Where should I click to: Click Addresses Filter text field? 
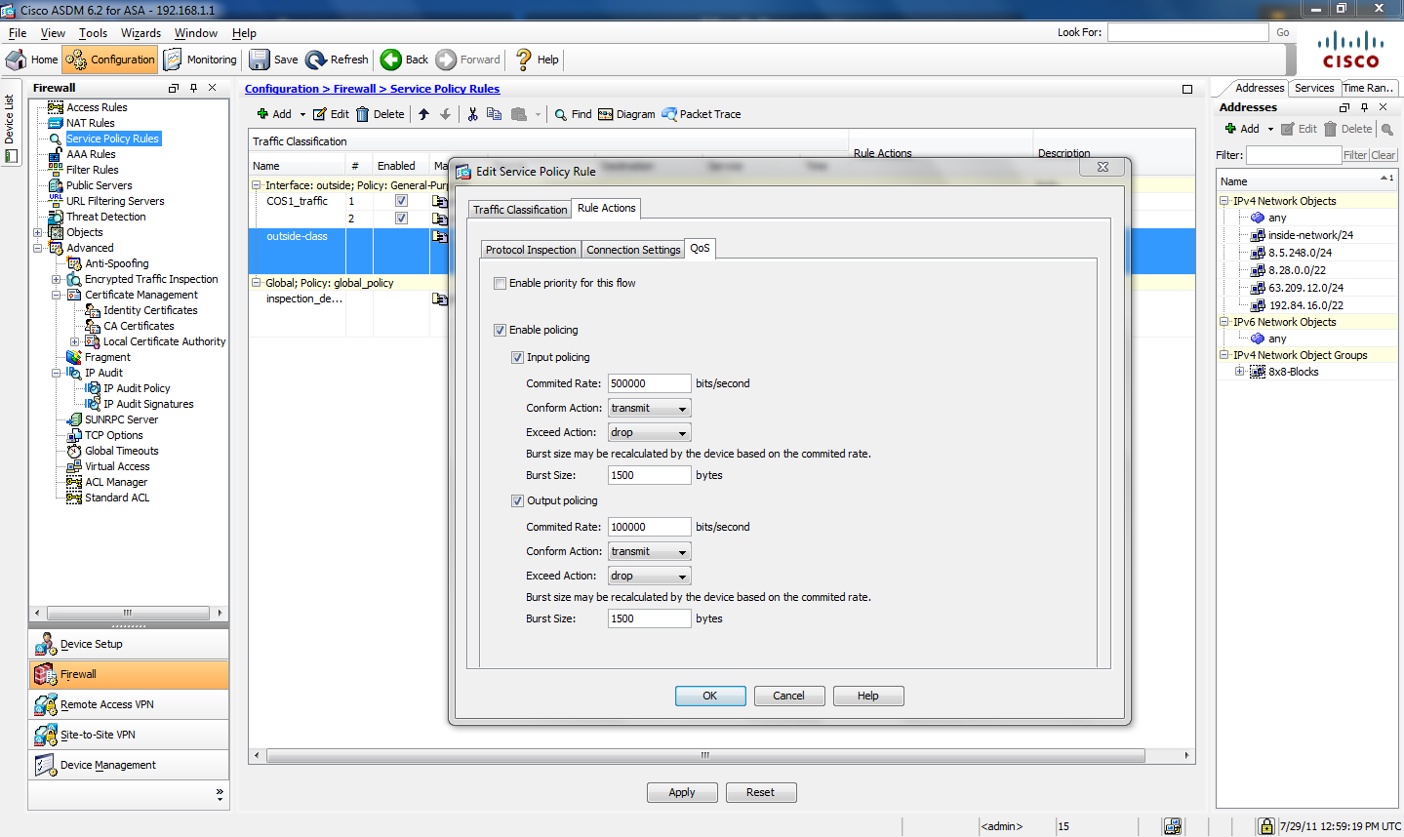click(1294, 155)
